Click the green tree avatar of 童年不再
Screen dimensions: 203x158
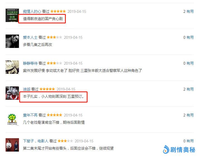[12, 119]
